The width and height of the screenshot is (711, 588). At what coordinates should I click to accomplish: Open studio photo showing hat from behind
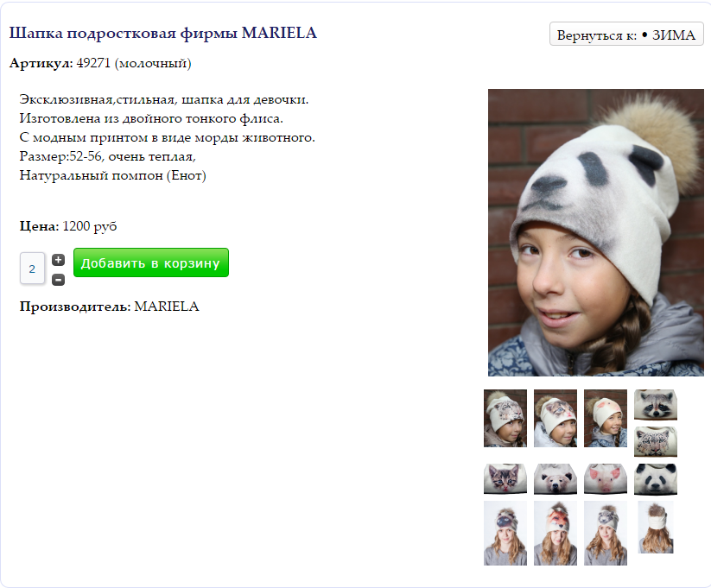point(655,528)
